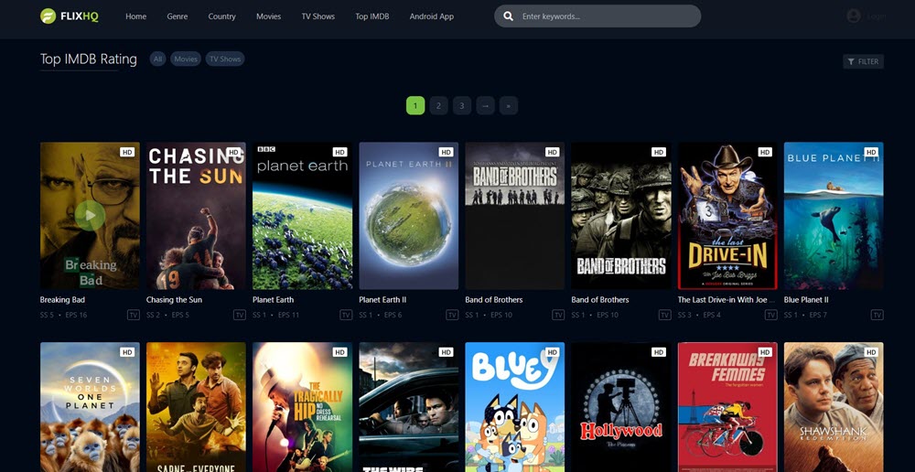This screenshot has width=915, height=472.
Task: Click the Top IMDB Rating heading
Action: point(88,59)
